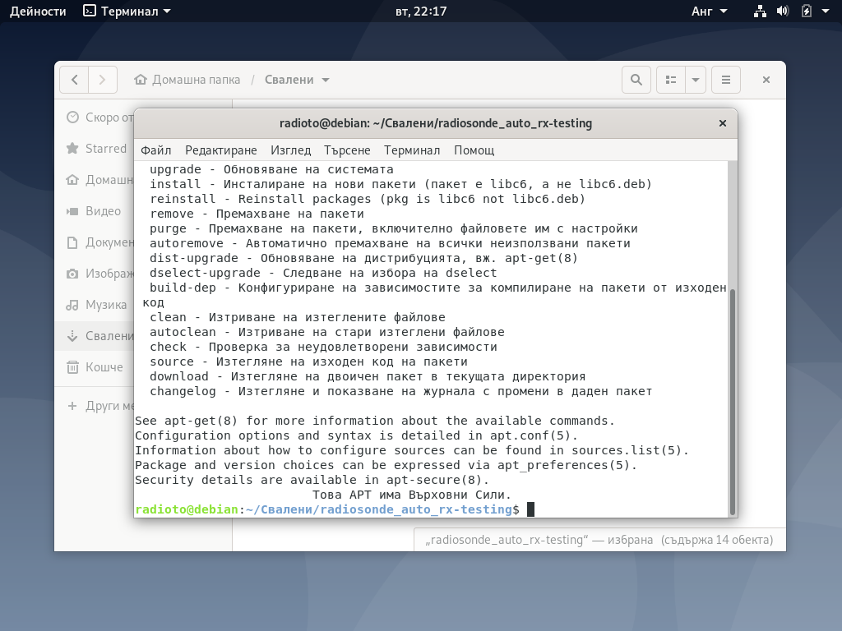This screenshot has width=842, height=631.
Task: Open the Търсене menu
Action: (347, 150)
